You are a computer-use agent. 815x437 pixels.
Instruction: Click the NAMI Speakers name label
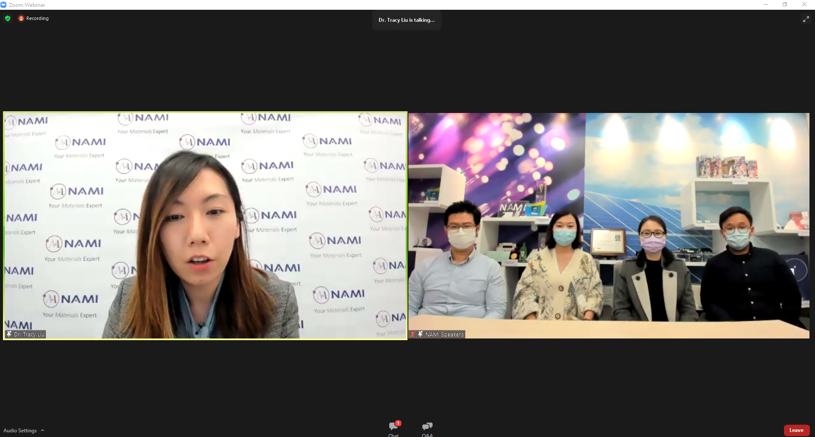coord(444,334)
